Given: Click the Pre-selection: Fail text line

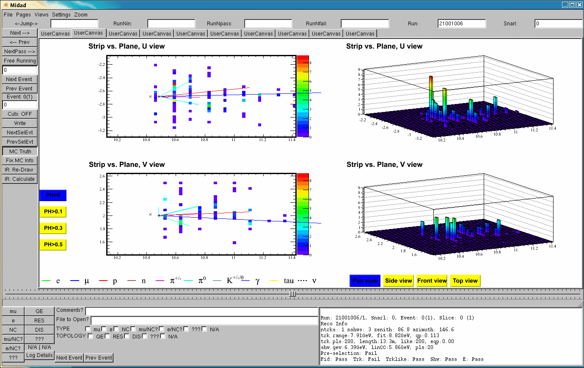Looking at the screenshot, I should [x=349, y=353].
